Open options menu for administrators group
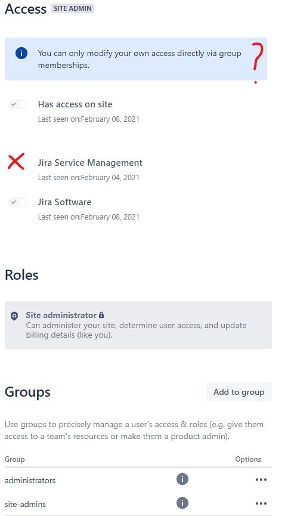Viewport: 288px width, 516px height. point(261,480)
